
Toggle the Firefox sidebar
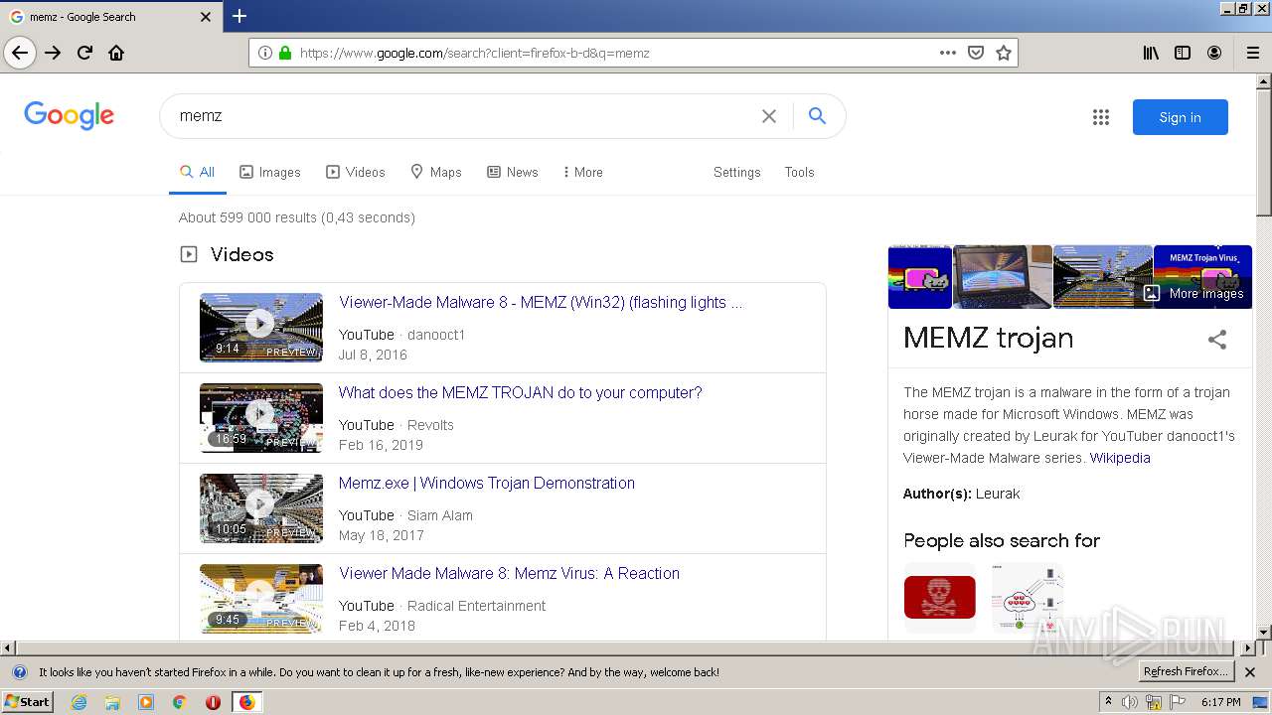tap(1183, 53)
